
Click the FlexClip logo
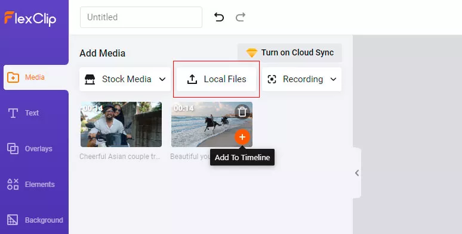click(30, 18)
